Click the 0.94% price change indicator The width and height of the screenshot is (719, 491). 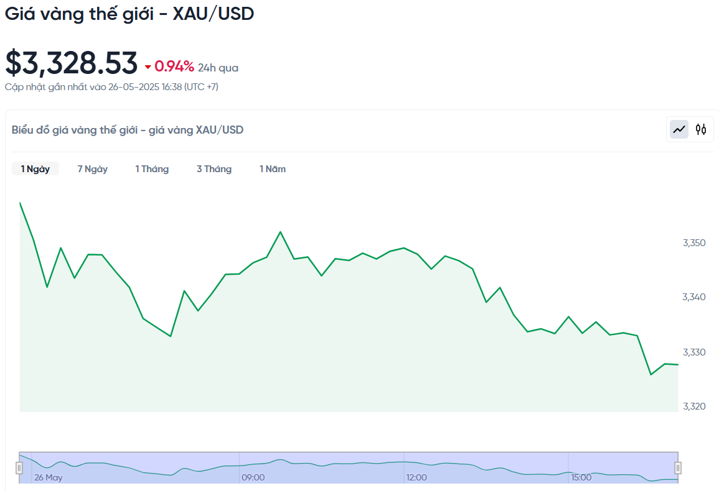174,67
